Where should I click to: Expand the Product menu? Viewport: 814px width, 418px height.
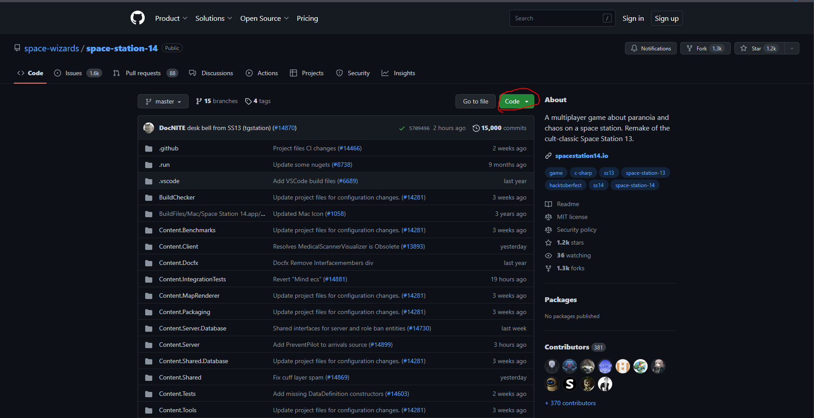pos(171,18)
